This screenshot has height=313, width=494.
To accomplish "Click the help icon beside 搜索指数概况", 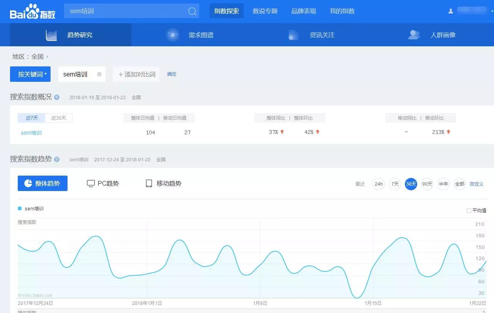I will (x=57, y=97).
